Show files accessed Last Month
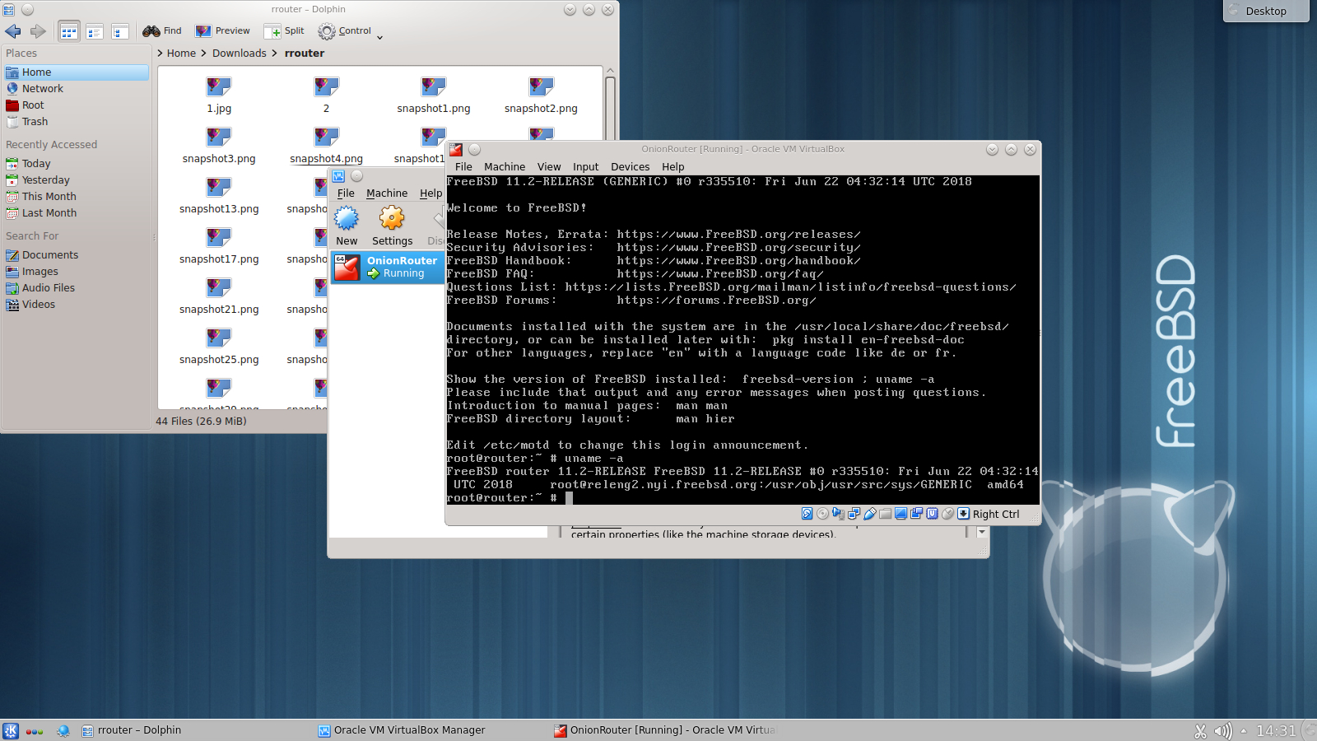 pos(77,213)
